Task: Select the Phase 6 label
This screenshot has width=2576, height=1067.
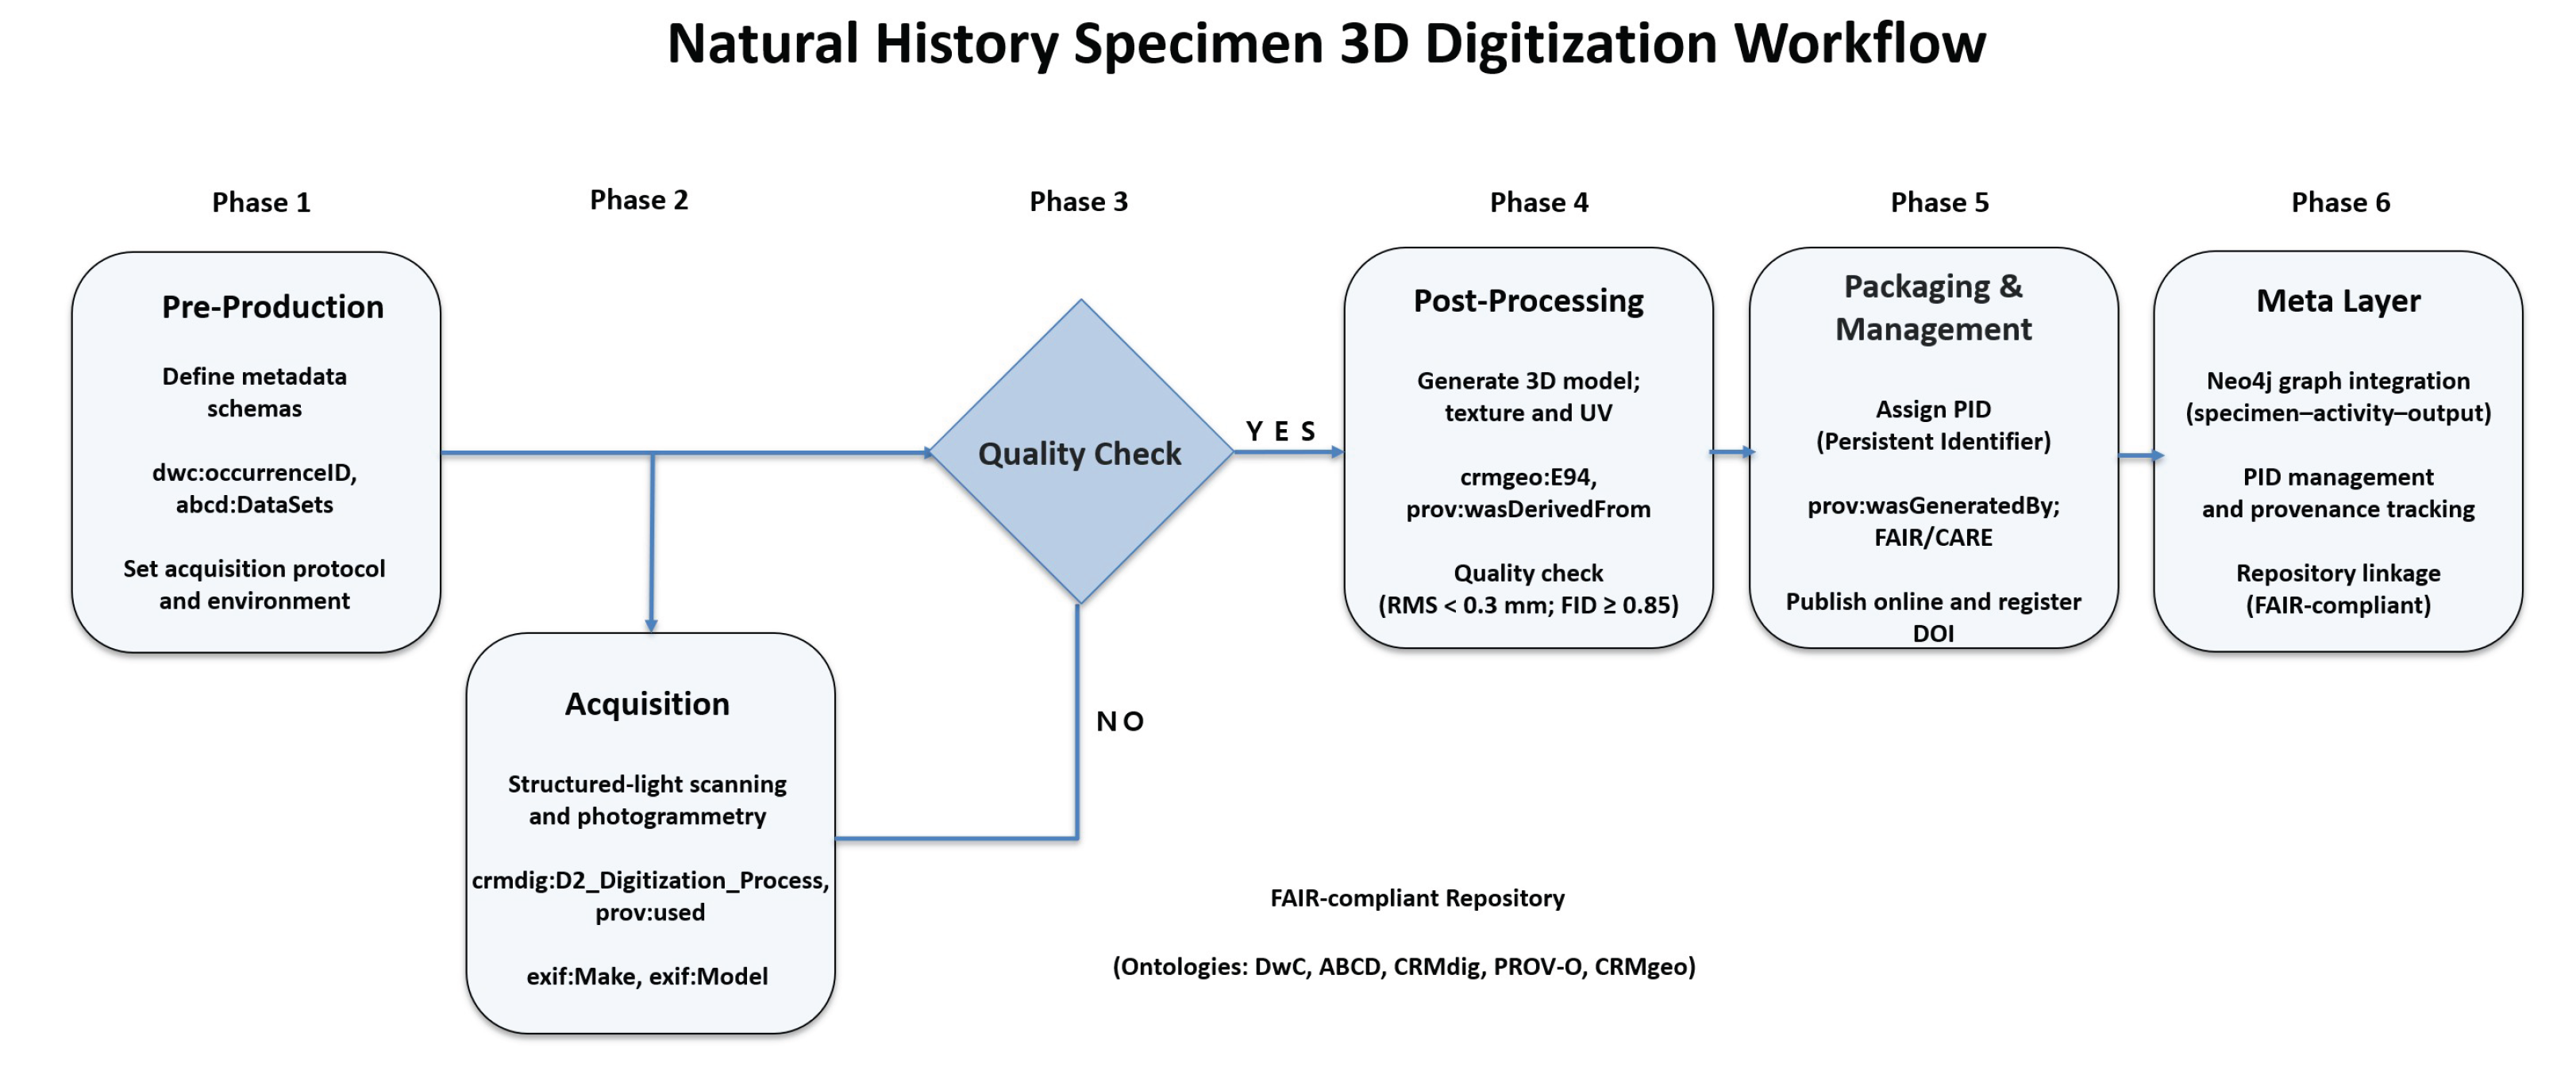Action: [x=2340, y=203]
